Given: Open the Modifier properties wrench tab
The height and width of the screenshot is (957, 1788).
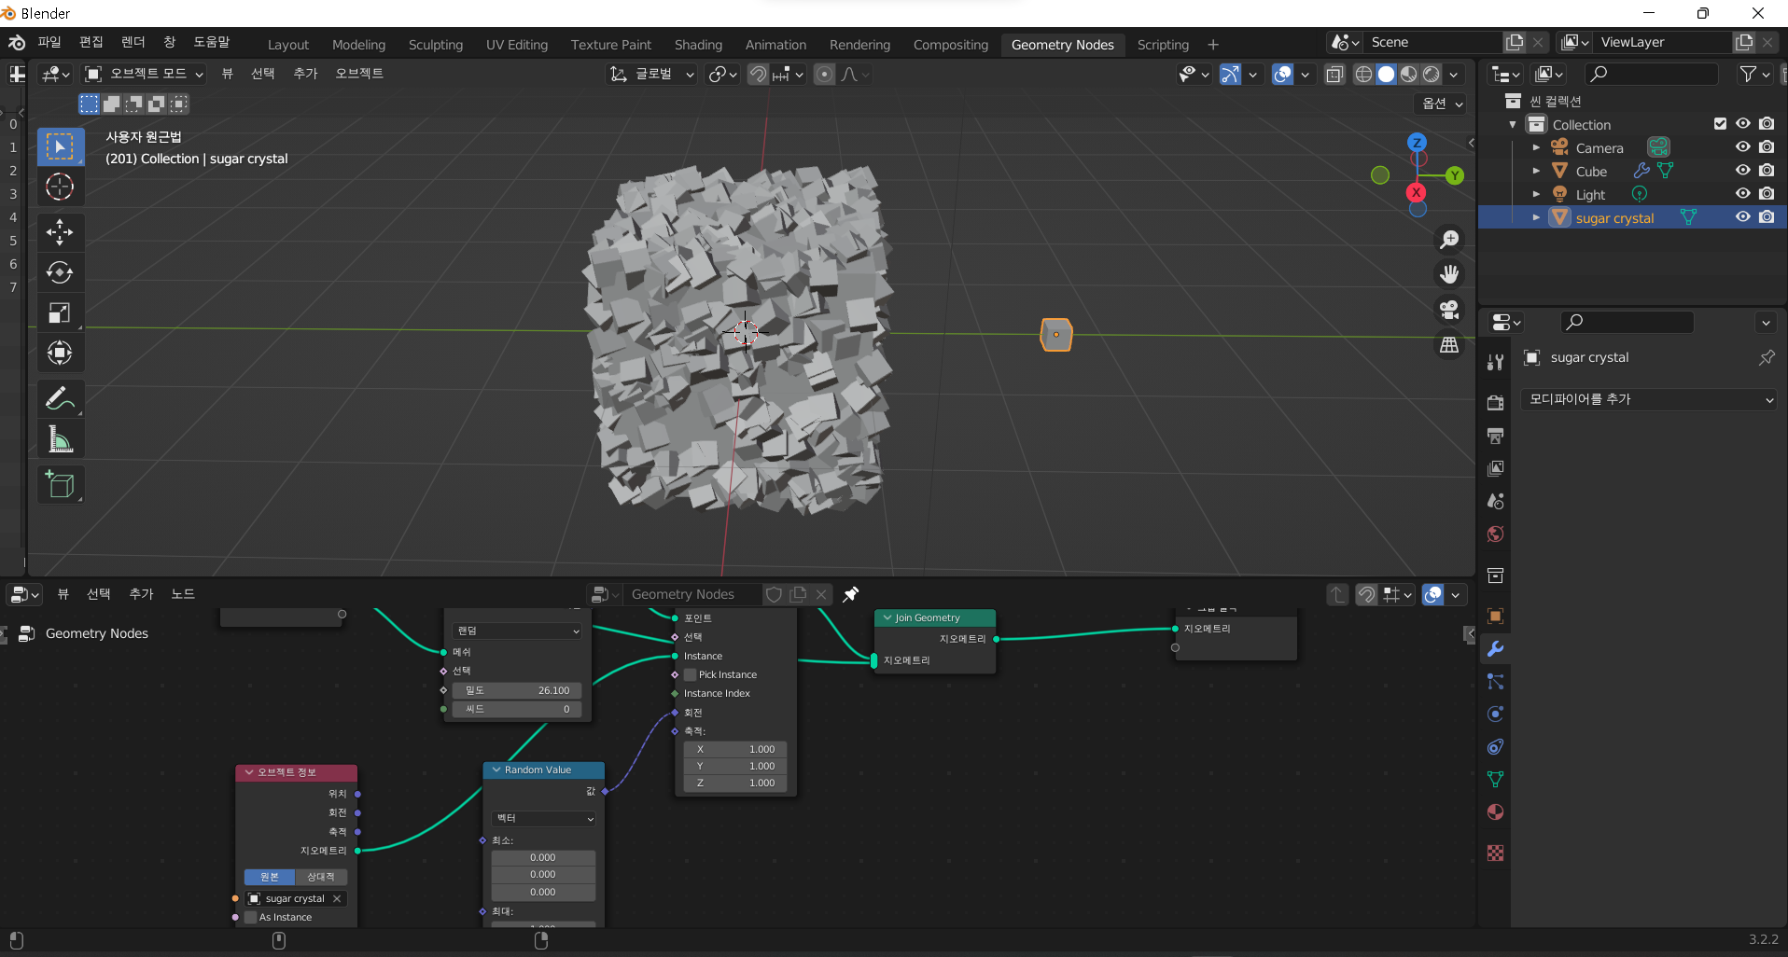Looking at the screenshot, I should tap(1495, 648).
